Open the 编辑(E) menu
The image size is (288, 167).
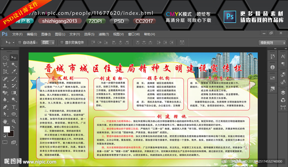tap(32, 34)
